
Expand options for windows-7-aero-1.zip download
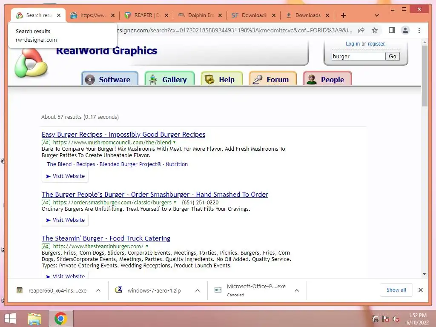198,290
